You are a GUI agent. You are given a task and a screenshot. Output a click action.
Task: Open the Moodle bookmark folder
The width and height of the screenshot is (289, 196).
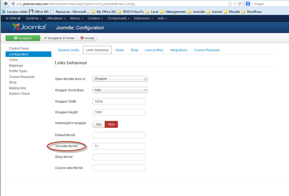[232, 12]
